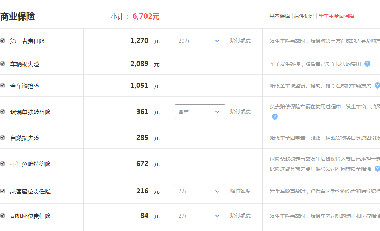Click the 361 premium value
This screenshot has width=380, height=231.
click(x=142, y=111)
